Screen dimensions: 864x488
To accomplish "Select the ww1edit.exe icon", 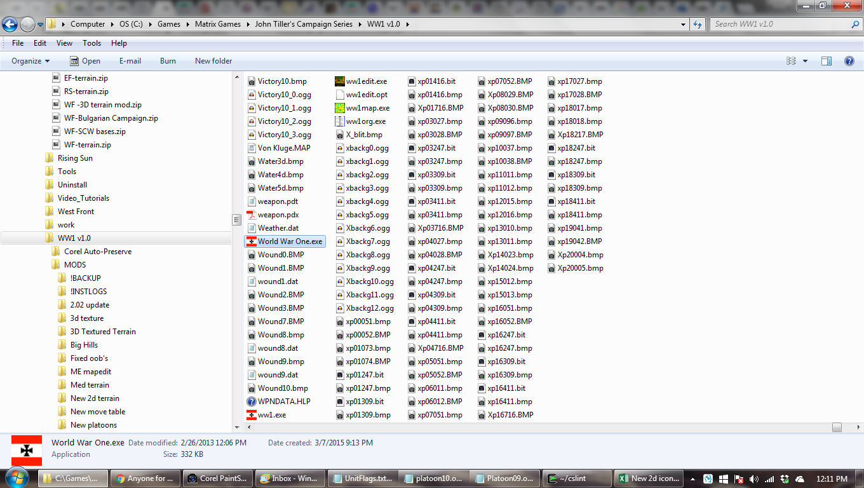I will coord(340,81).
